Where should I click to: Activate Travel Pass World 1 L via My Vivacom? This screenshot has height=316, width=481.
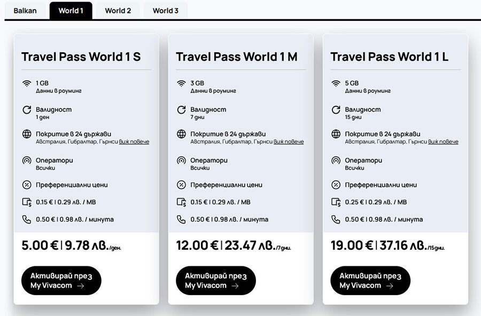(x=370, y=280)
